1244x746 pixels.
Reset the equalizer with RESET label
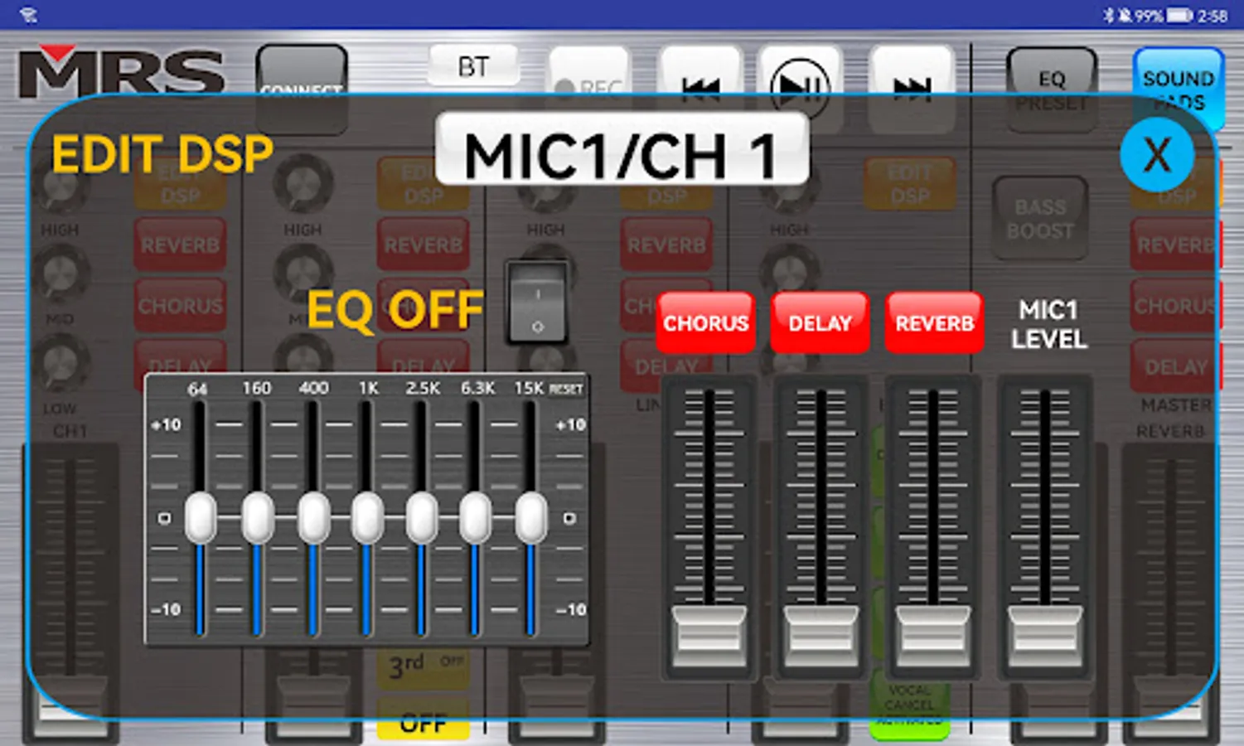coord(566,389)
